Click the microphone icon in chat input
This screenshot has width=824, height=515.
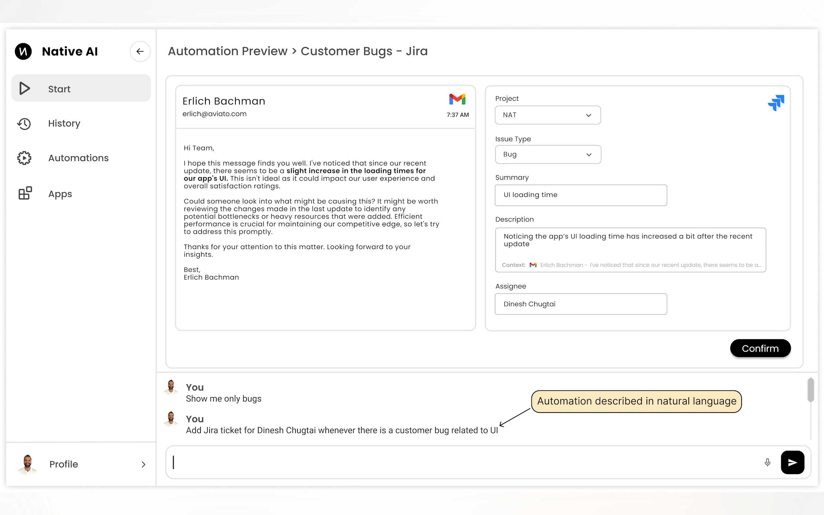[x=767, y=462]
